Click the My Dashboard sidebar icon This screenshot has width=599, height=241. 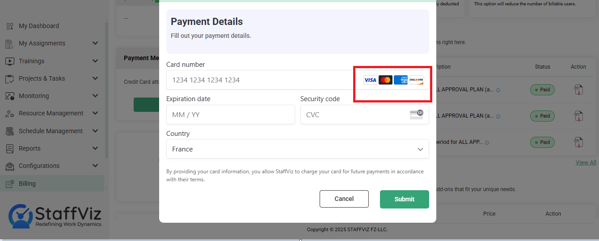[10, 26]
